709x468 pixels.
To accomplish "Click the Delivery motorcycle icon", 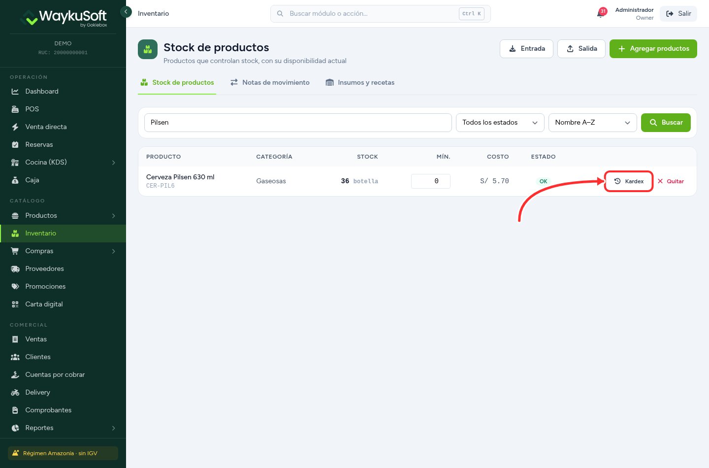I will tap(15, 392).
